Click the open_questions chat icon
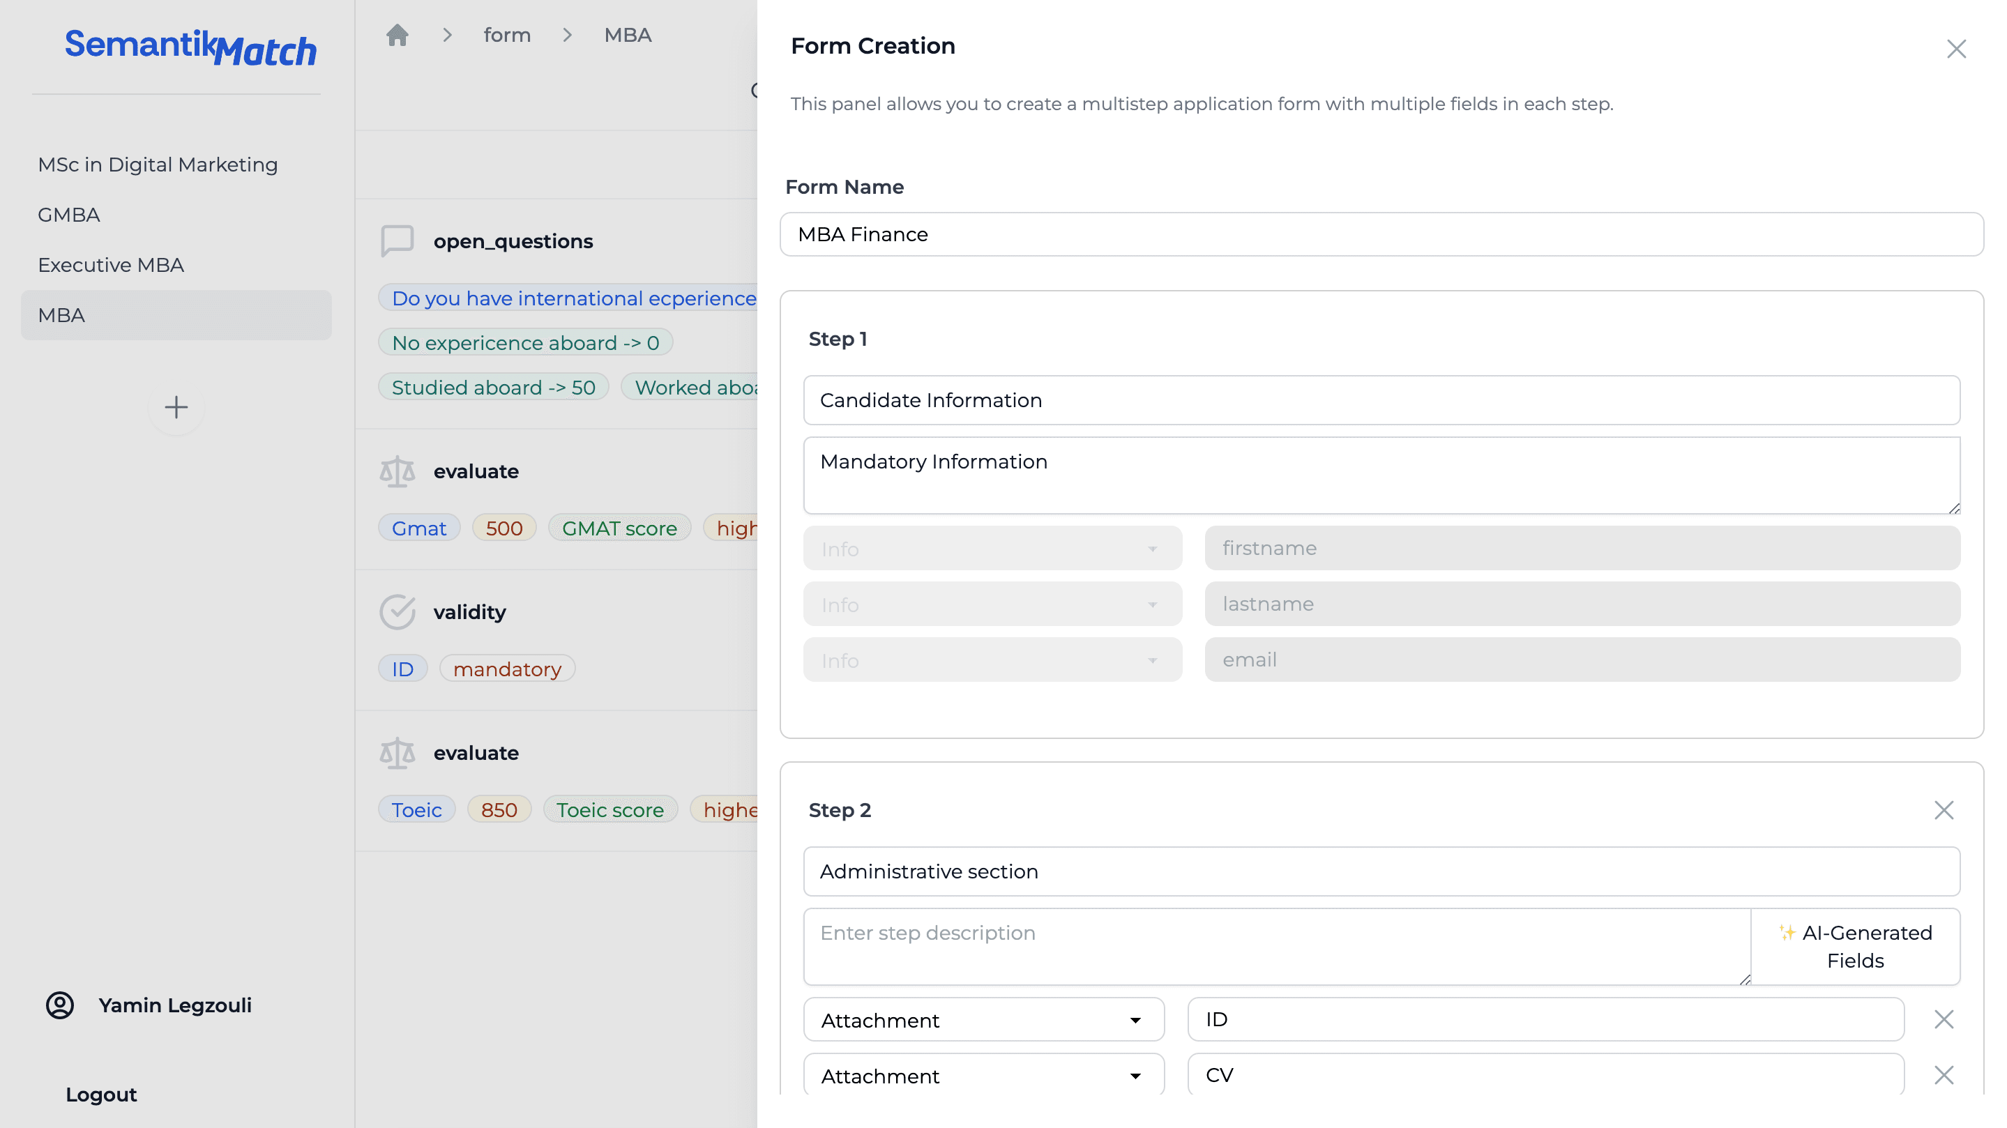This screenshot has height=1128, width=2007. click(398, 241)
